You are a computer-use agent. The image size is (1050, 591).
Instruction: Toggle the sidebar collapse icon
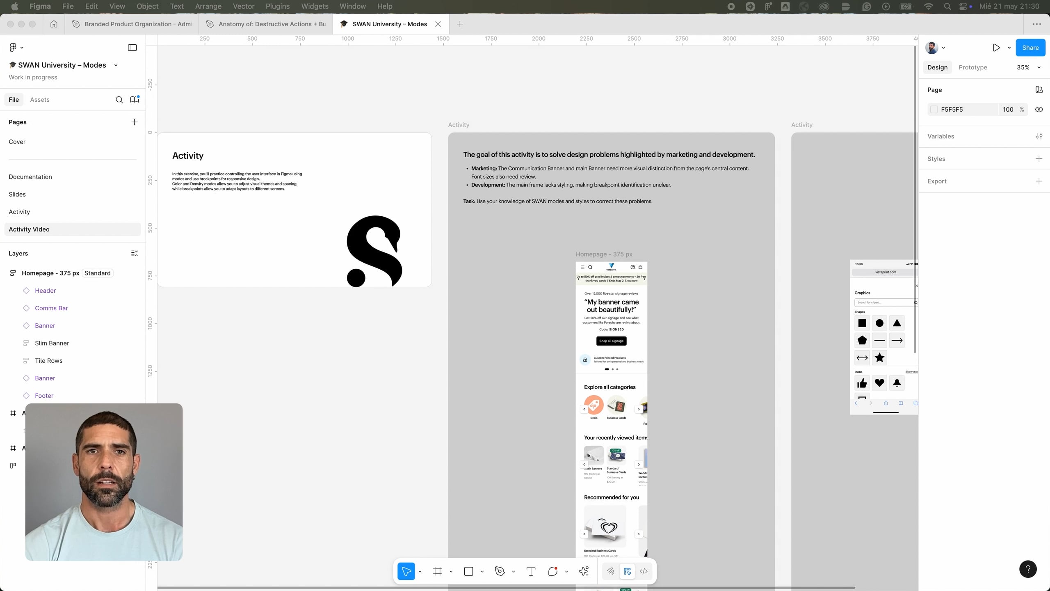[132, 48]
